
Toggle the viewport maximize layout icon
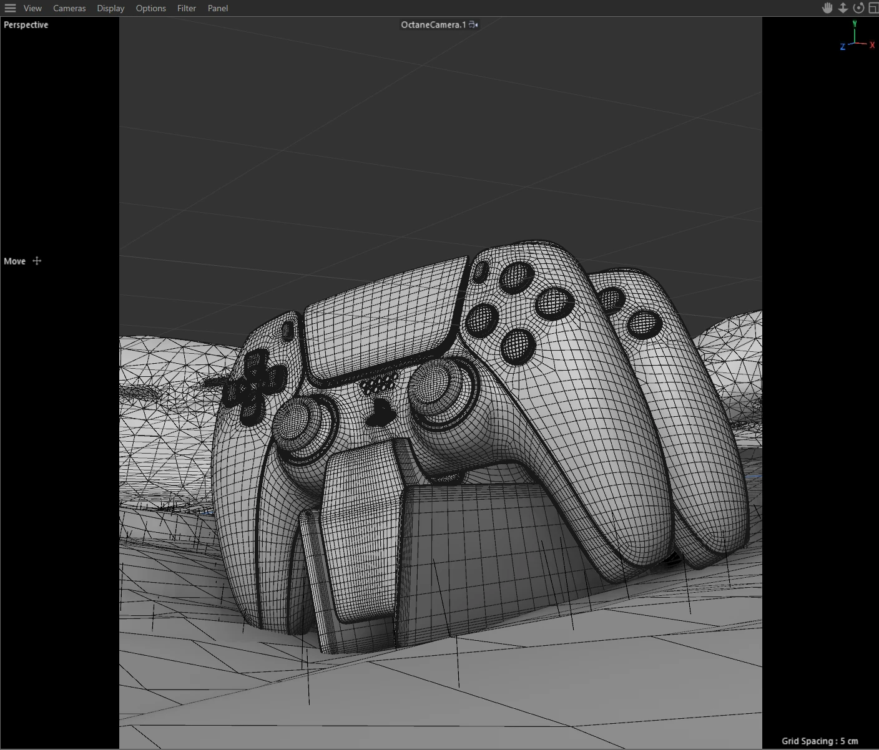(x=873, y=7)
